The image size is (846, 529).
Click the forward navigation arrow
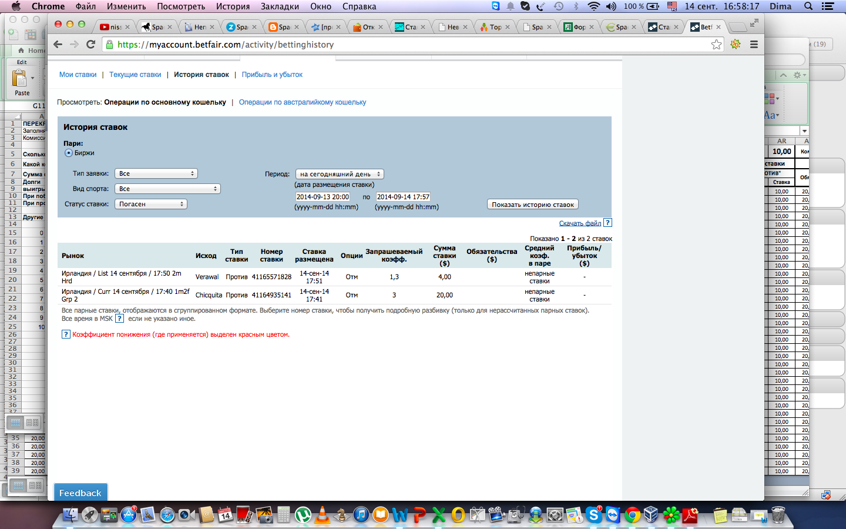click(74, 44)
